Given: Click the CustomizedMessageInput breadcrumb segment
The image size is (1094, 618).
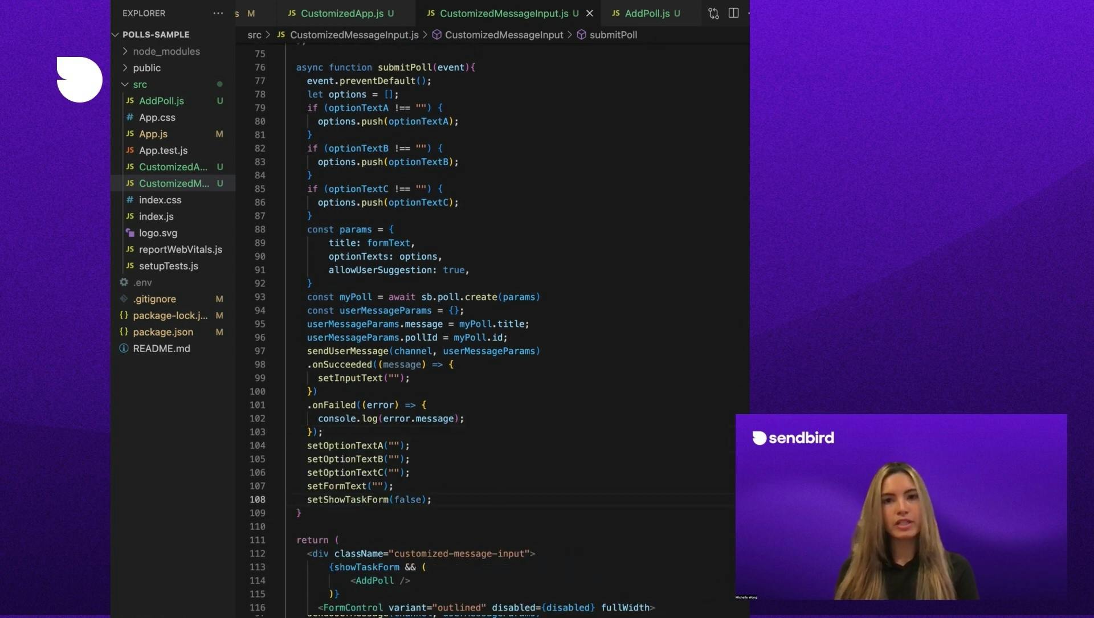Looking at the screenshot, I should pos(504,35).
